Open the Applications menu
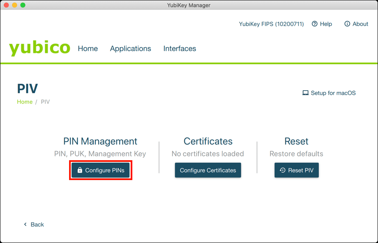The width and height of the screenshot is (378, 243). point(130,48)
